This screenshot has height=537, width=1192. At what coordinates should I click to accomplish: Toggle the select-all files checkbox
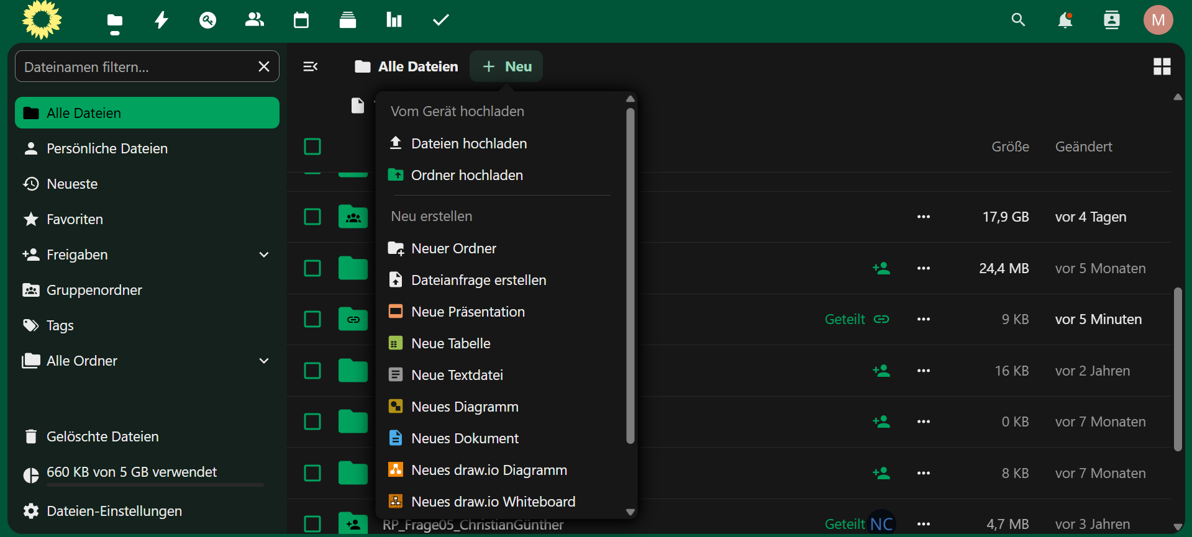coord(312,147)
